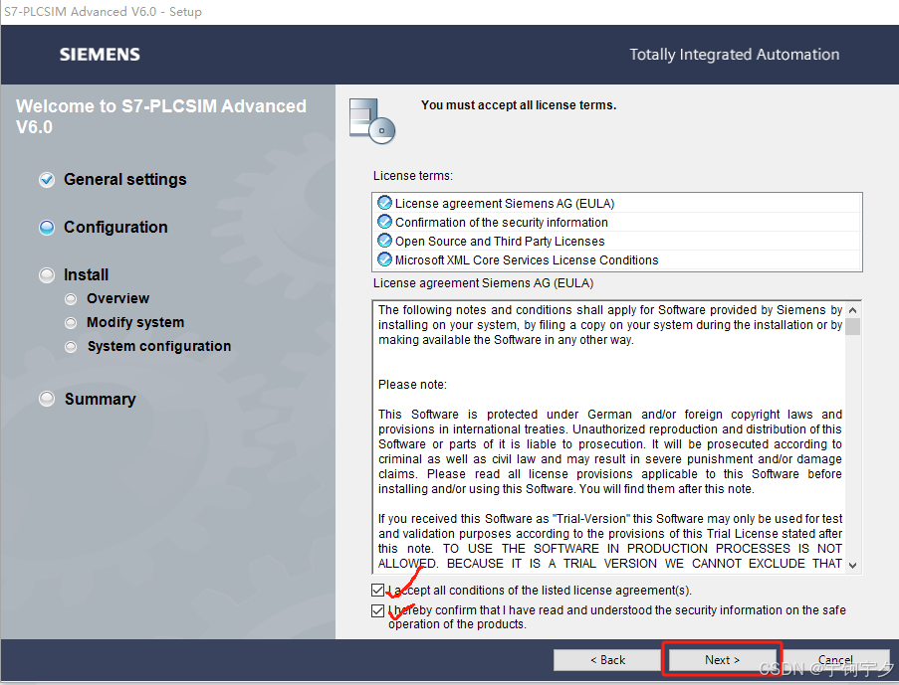Toggle security information confirmation checkbox
Viewport: 899px width, 685px height.
tap(377, 610)
